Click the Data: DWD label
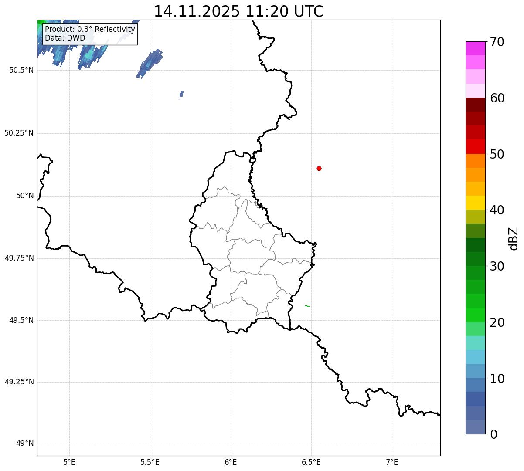This screenshot has width=524, height=471. (x=65, y=38)
